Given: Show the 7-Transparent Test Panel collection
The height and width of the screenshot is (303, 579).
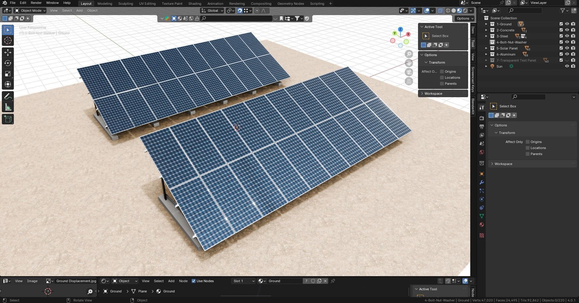Looking at the screenshot, I should [567, 60].
